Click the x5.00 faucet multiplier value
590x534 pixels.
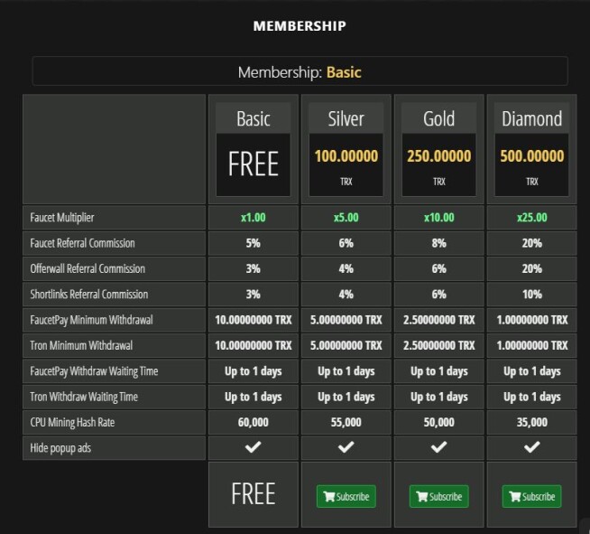pos(346,218)
